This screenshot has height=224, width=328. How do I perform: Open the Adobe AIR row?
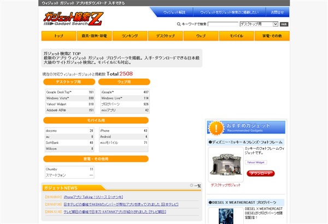[70, 110]
